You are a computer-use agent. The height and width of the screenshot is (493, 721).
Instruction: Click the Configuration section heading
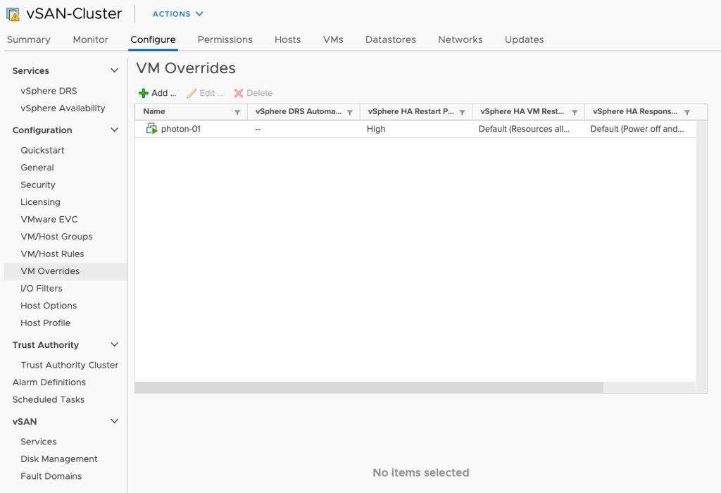point(42,130)
